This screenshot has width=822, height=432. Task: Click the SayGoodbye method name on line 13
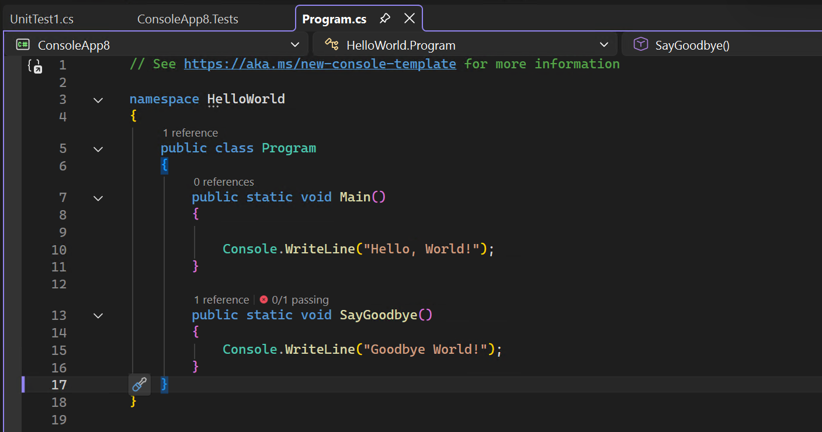click(379, 315)
